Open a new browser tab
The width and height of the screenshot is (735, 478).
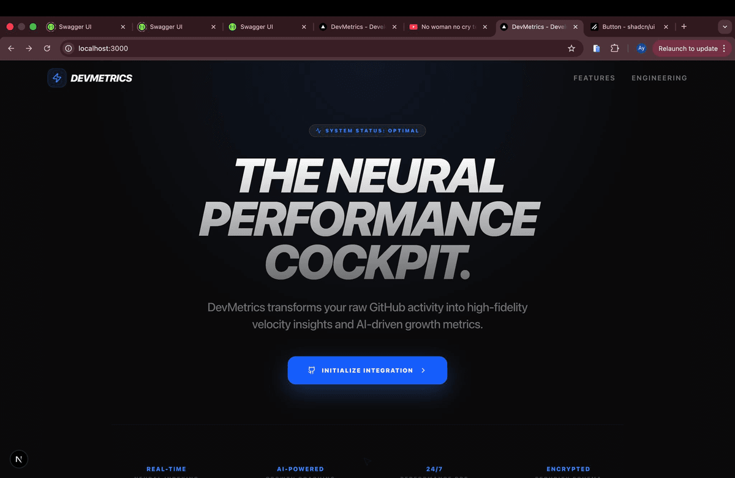pos(684,27)
